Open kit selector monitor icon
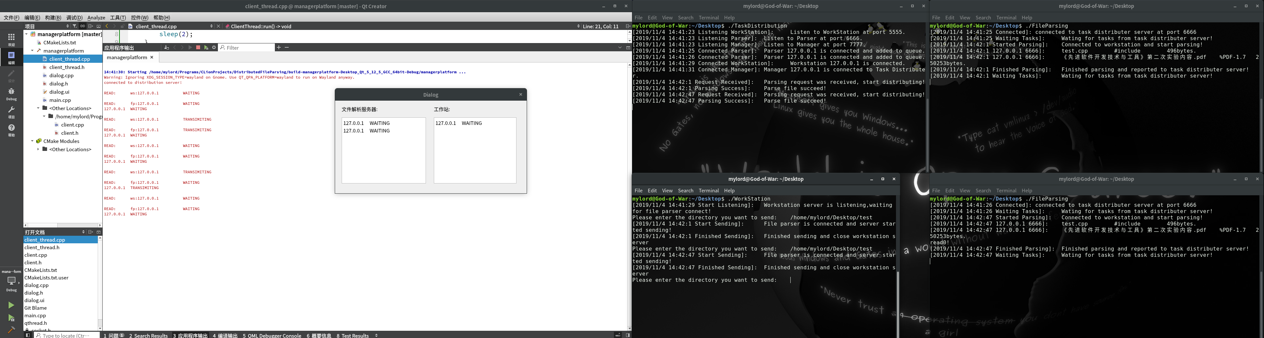Screen dimensions: 1264x338 (11, 281)
